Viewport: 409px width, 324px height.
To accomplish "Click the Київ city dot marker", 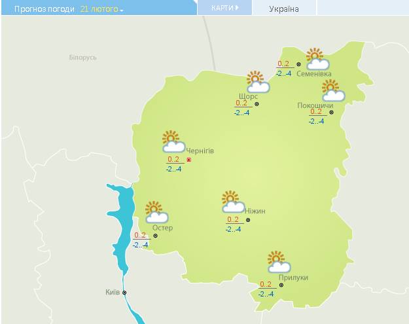I will (x=124, y=293).
